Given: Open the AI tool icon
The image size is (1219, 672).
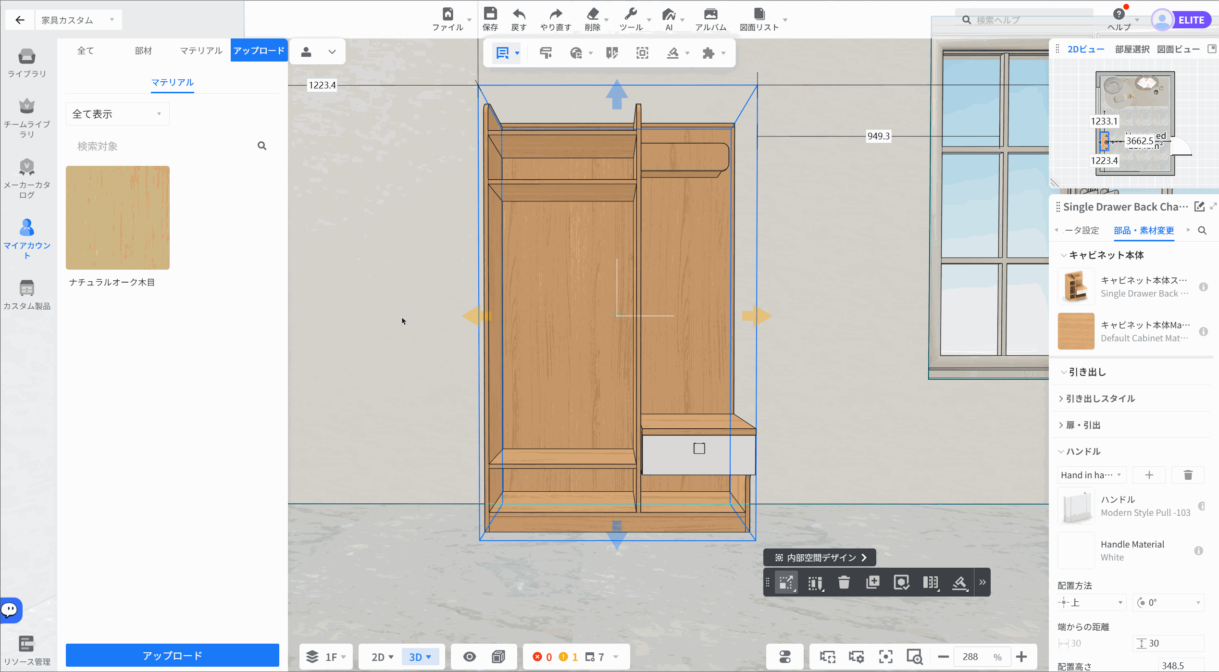Looking at the screenshot, I should point(669,14).
